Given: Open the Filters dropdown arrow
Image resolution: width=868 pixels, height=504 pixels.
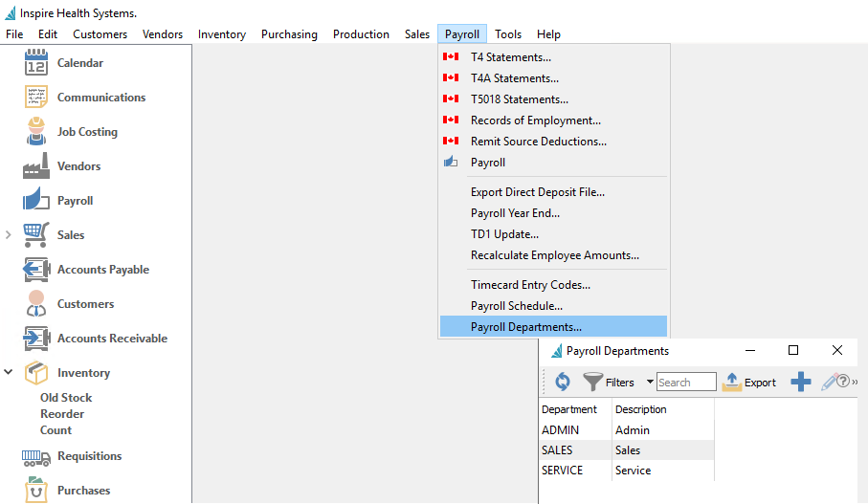Looking at the screenshot, I should point(650,382).
